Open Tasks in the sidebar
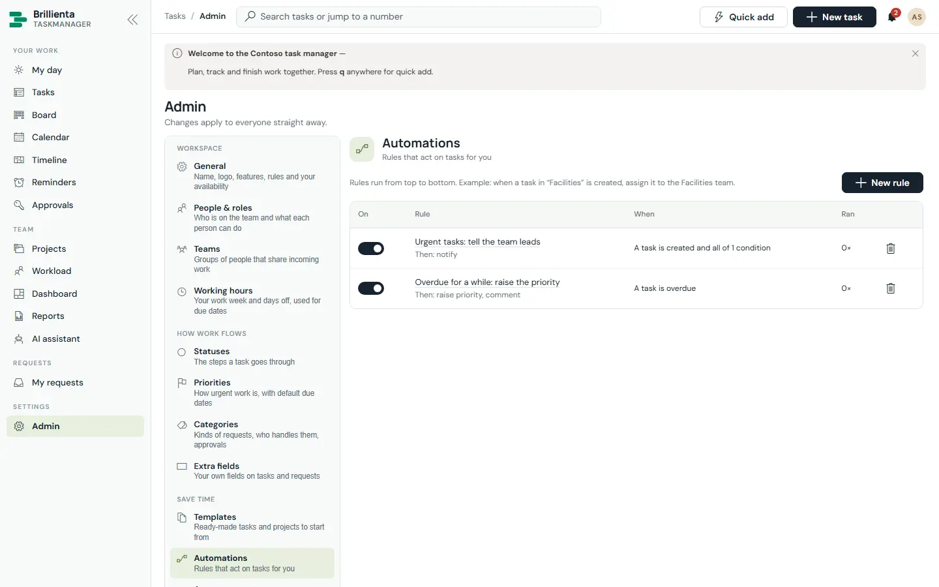Viewport: 939px width, 587px height. [x=75, y=93]
